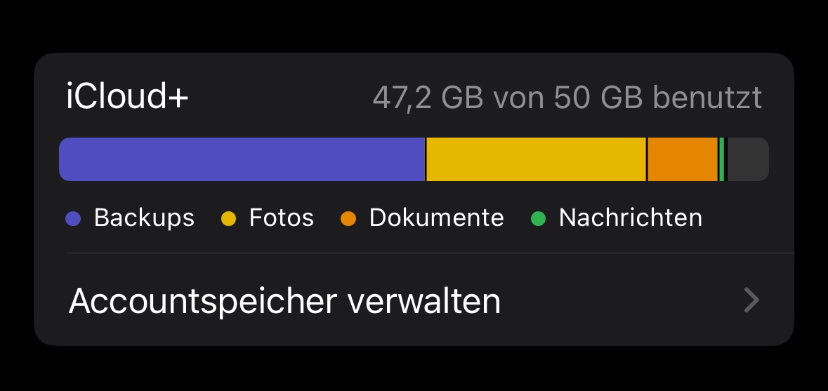Tap the divider between Fotos and Dokumente segments

tap(647, 159)
